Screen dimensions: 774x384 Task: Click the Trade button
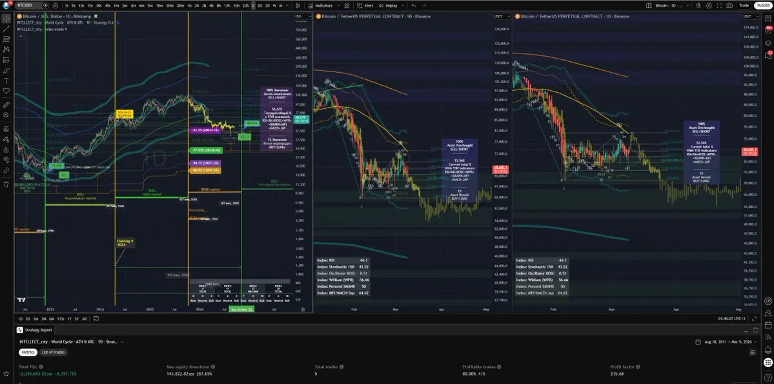(x=744, y=5)
